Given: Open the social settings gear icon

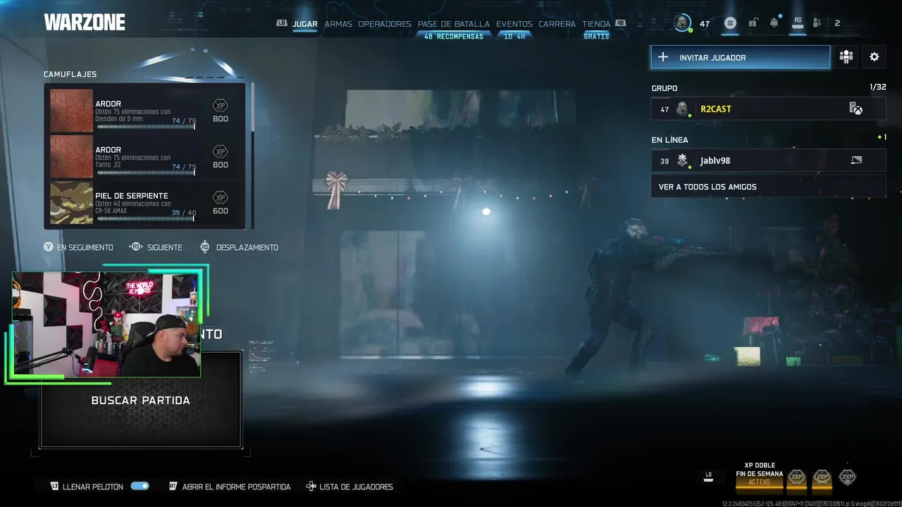Looking at the screenshot, I should point(875,57).
